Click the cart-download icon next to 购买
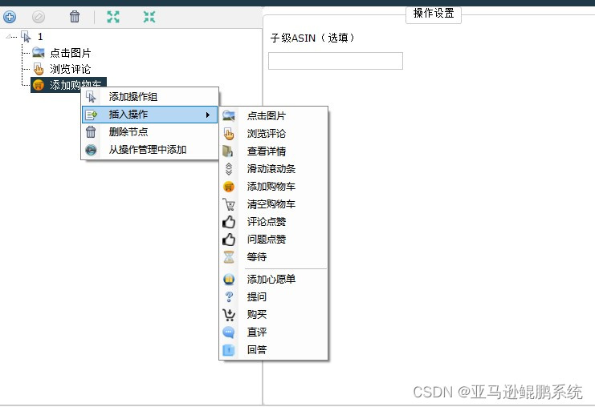Image resolution: width=595 pixels, height=407 pixels. (229, 315)
